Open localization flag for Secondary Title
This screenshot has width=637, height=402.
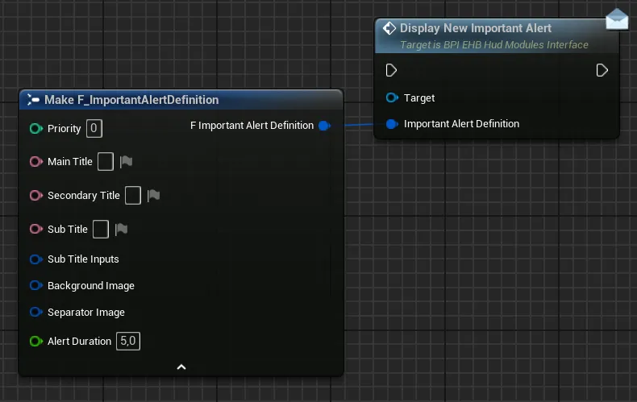point(153,195)
